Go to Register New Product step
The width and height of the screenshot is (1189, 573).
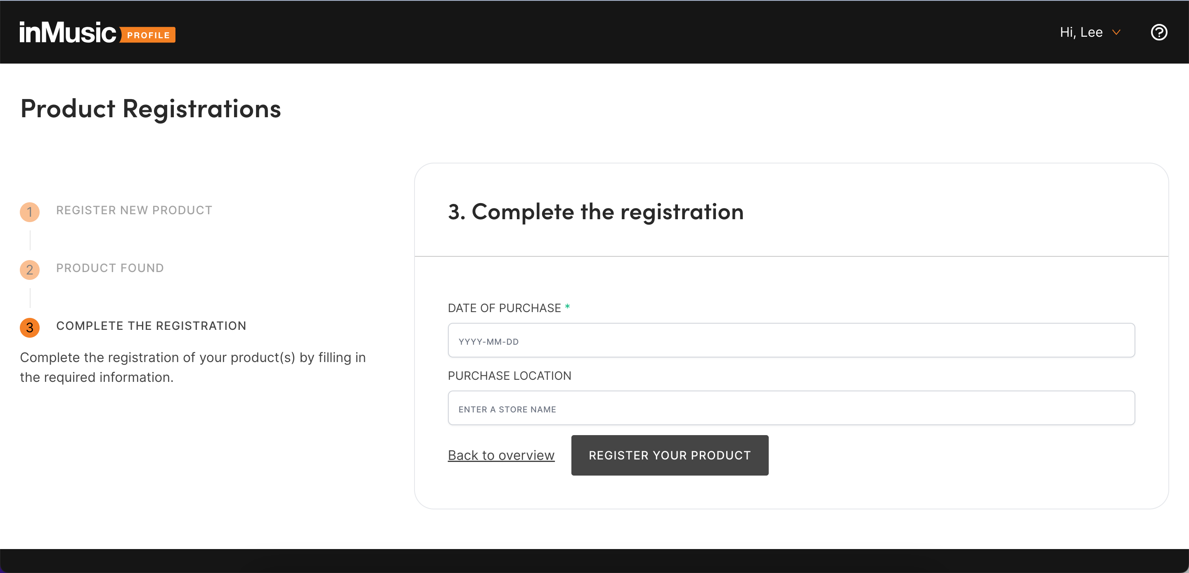click(134, 210)
